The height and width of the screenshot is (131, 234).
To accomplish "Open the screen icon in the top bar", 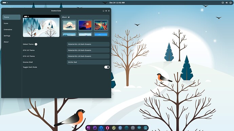I will pos(223,3).
